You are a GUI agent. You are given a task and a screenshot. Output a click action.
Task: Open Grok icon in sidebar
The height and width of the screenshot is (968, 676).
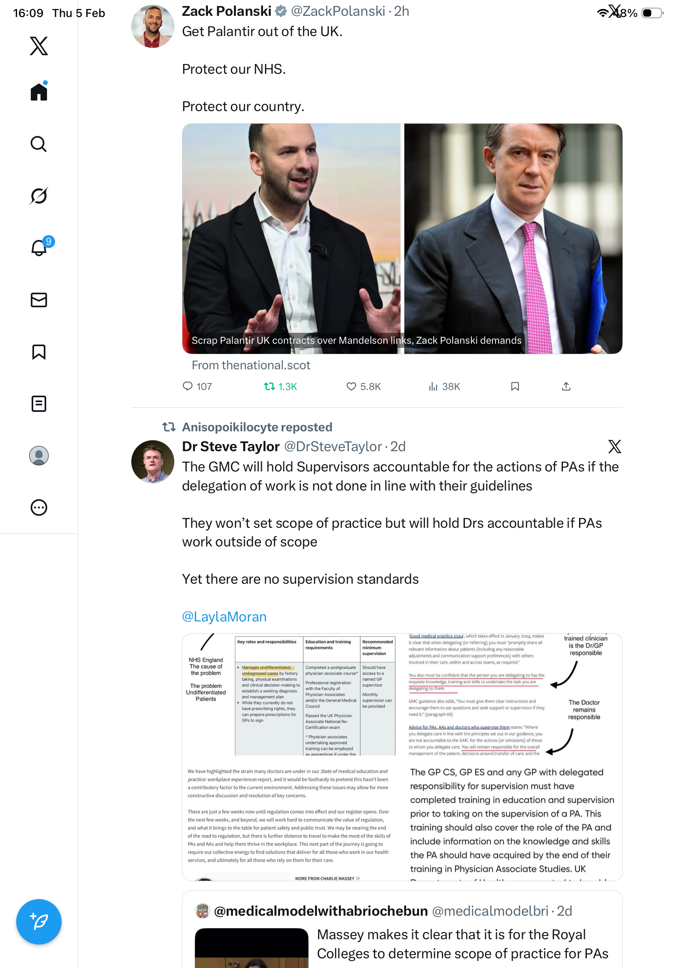point(39,196)
